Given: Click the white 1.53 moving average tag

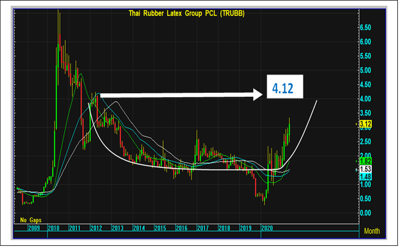Looking at the screenshot, I should pos(365,169).
